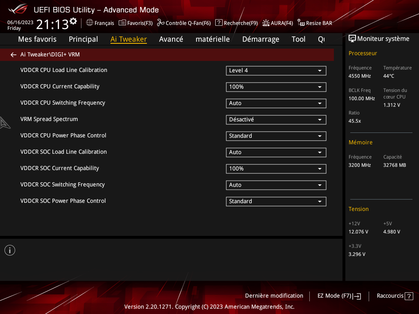The height and width of the screenshot is (314, 419).
Task: Select VDDCR SOC Load Line Calibration label
Action: point(63,152)
